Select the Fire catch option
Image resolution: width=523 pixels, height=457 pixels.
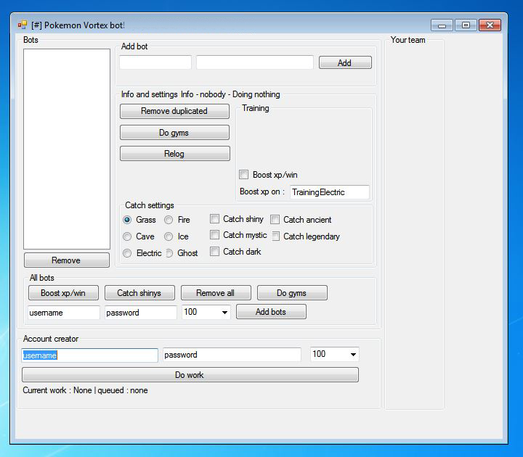[x=169, y=220]
